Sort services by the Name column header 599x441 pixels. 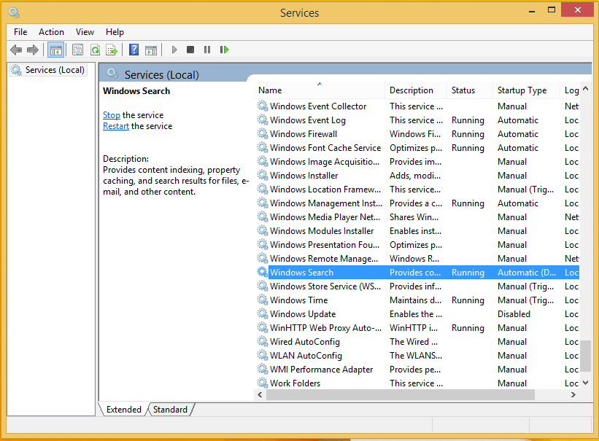[320, 90]
